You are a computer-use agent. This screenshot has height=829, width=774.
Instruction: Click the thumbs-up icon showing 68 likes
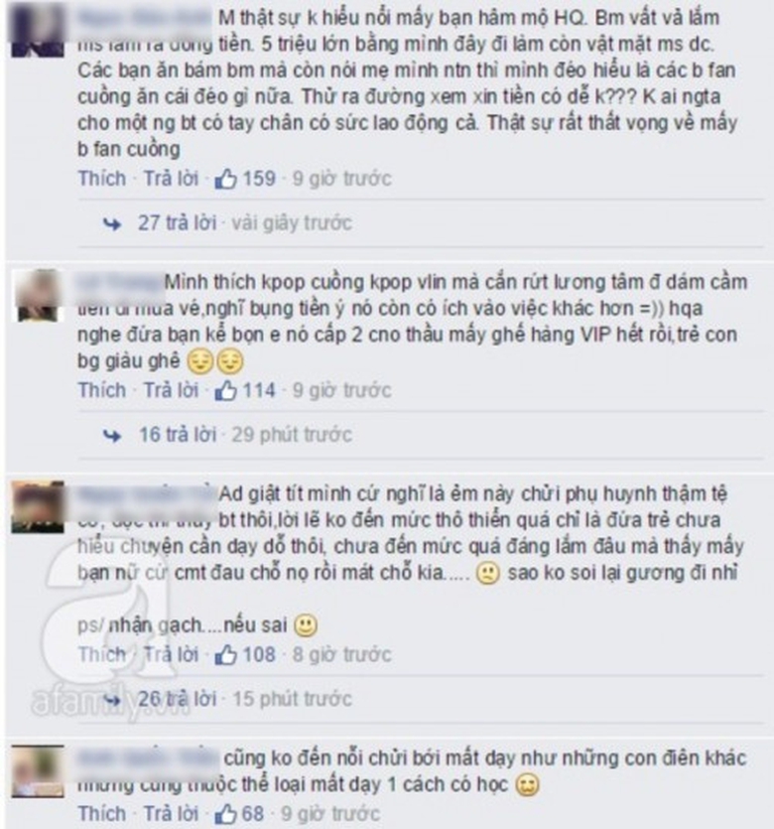click(x=225, y=814)
